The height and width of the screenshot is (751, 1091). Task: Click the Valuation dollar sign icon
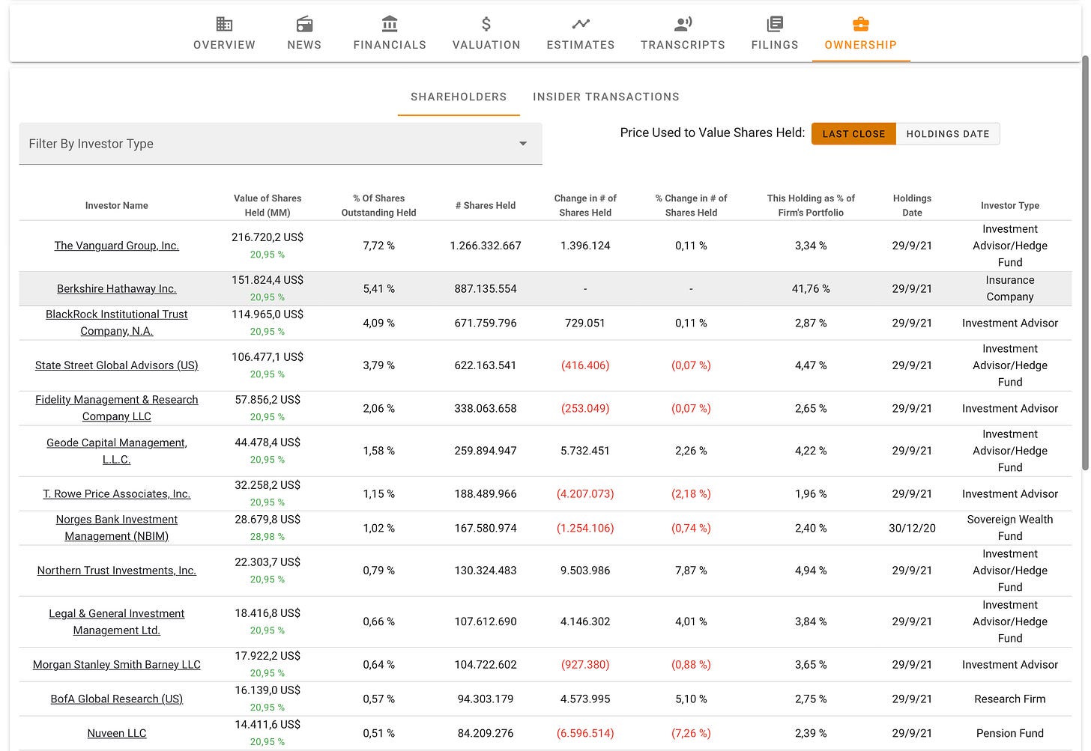point(486,24)
